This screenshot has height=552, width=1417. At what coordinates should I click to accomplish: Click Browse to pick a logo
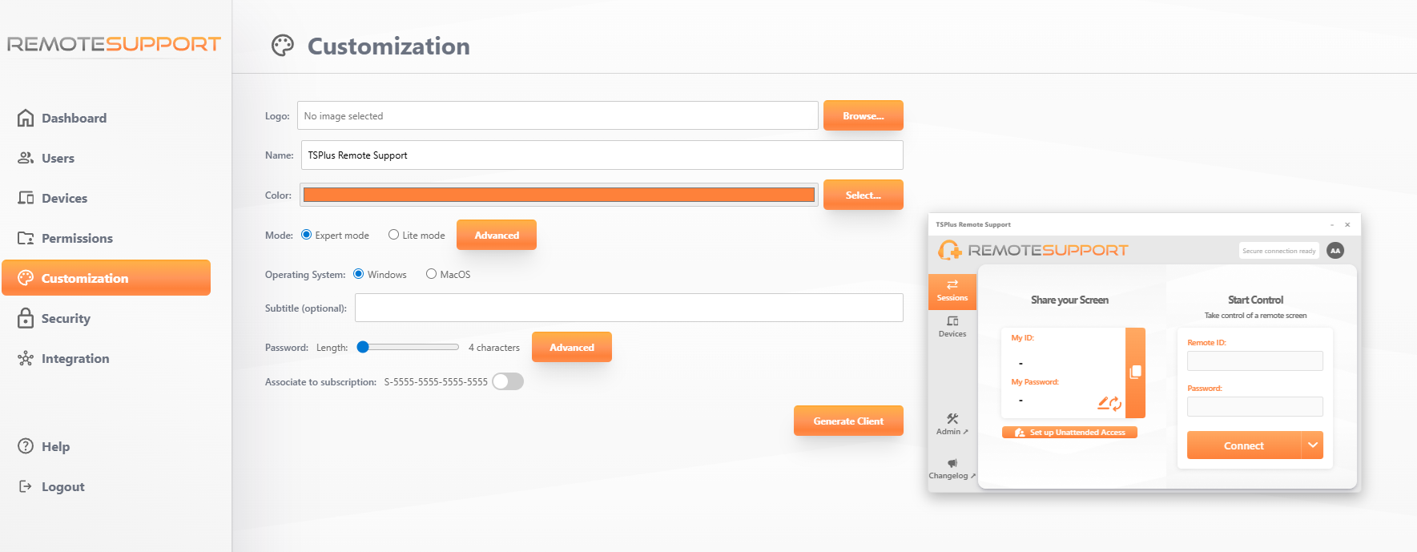click(863, 115)
